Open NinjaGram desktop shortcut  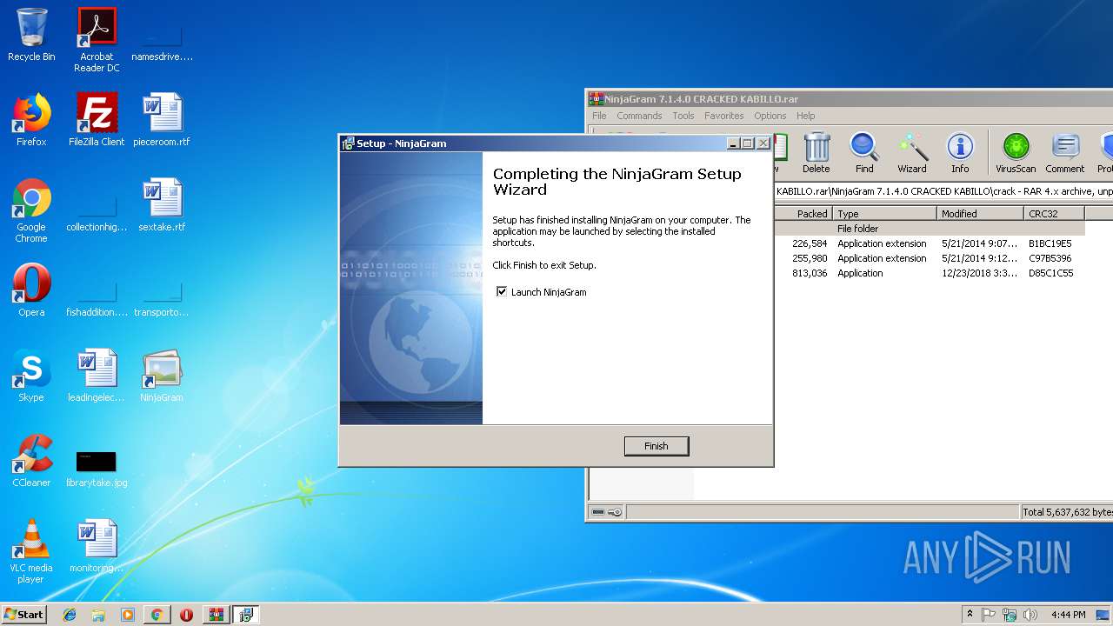coord(162,376)
